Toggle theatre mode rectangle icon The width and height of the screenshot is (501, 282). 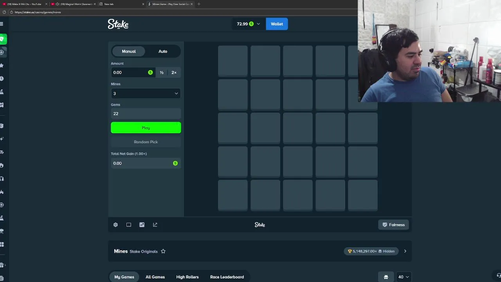point(129,225)
